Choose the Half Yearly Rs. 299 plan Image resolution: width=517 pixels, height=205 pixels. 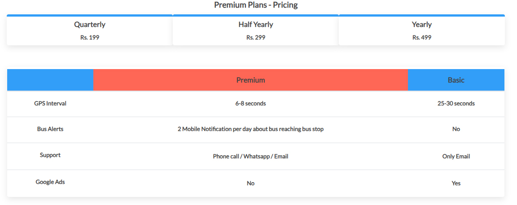point(256,30)
